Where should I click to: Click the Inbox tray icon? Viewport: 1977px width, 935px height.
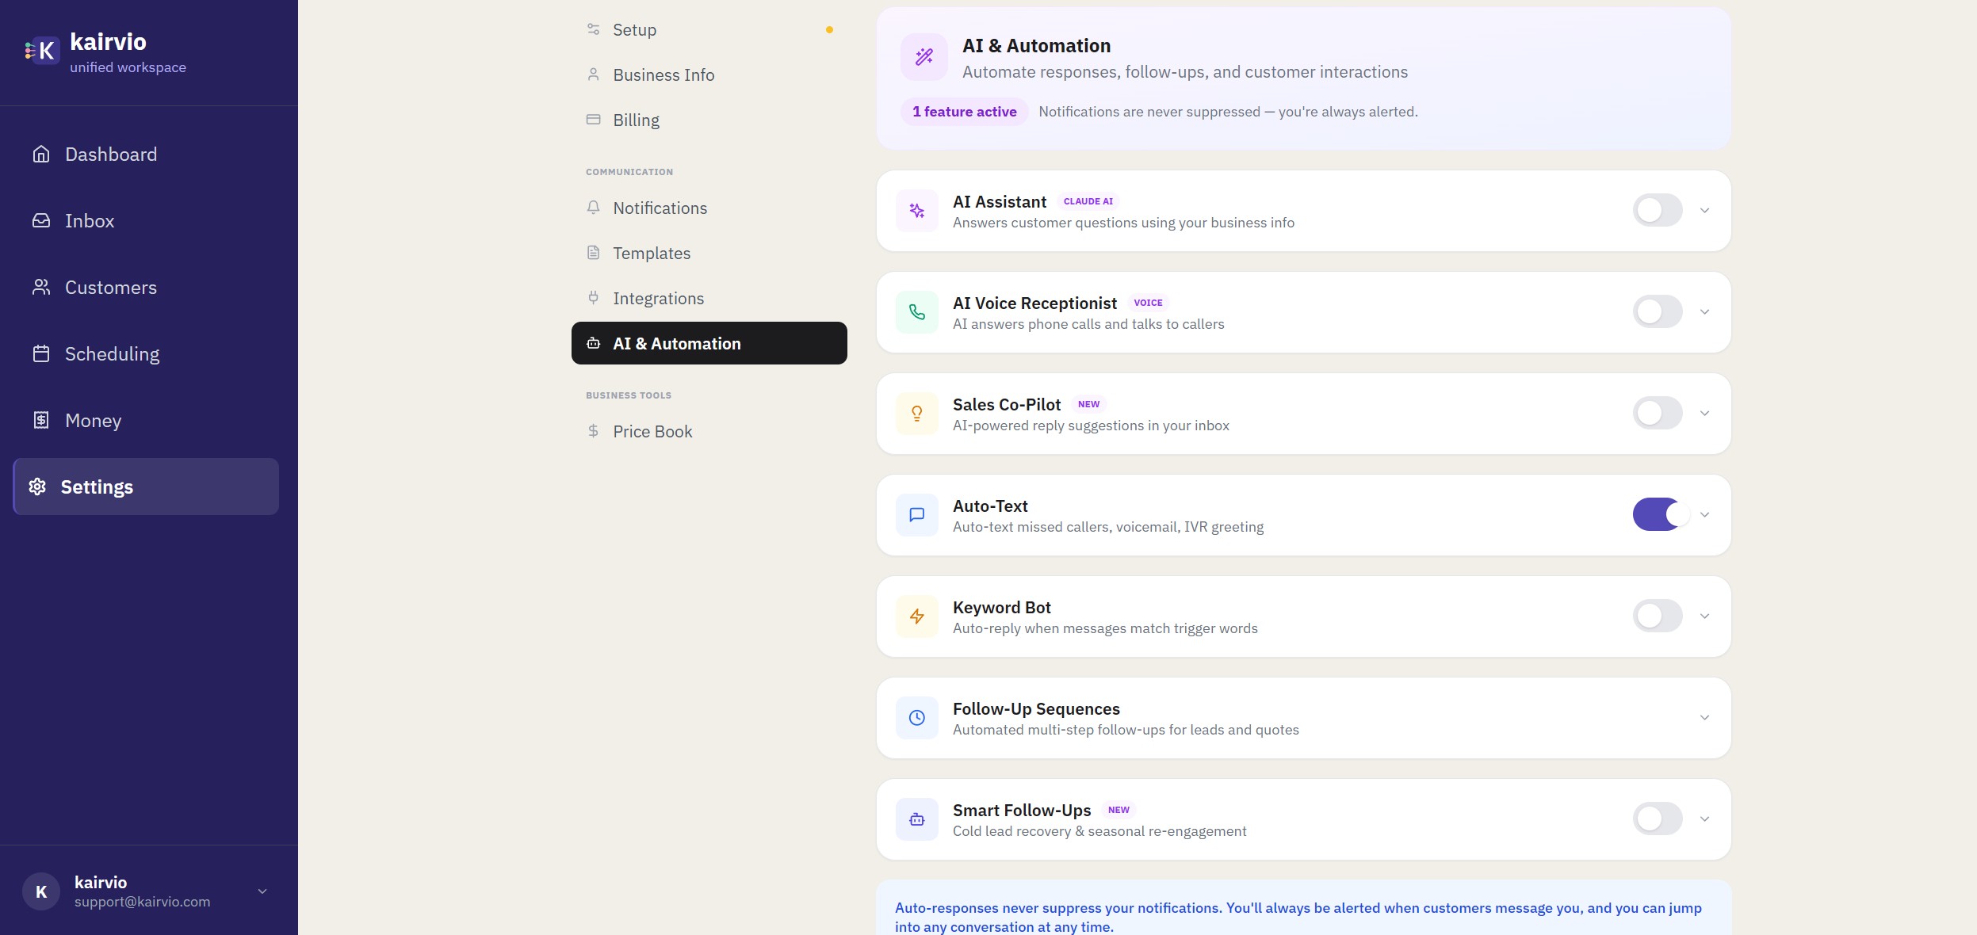[41, 220]
